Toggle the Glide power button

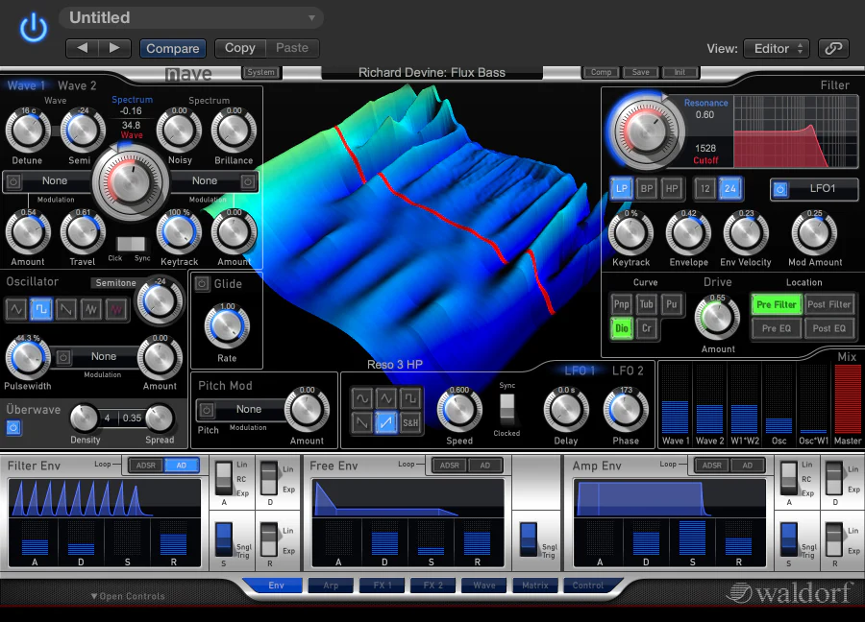point(202,284)
